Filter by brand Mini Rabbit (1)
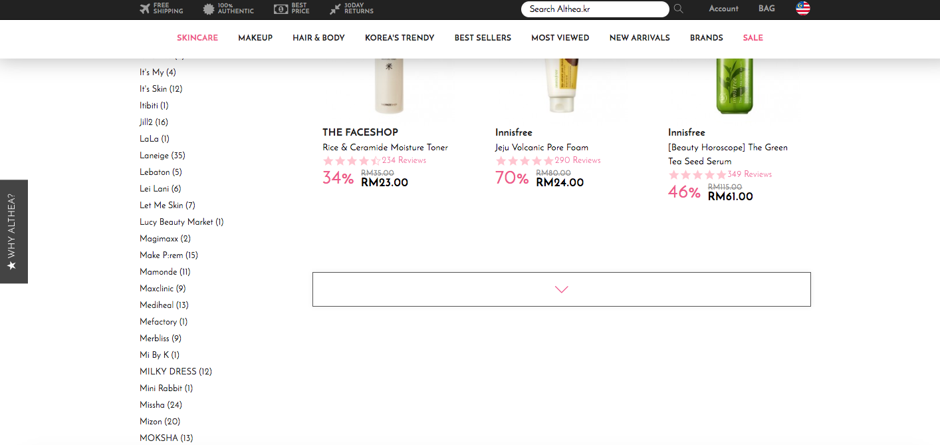Viewport: 940px width, 445px height. pos(166,388)
